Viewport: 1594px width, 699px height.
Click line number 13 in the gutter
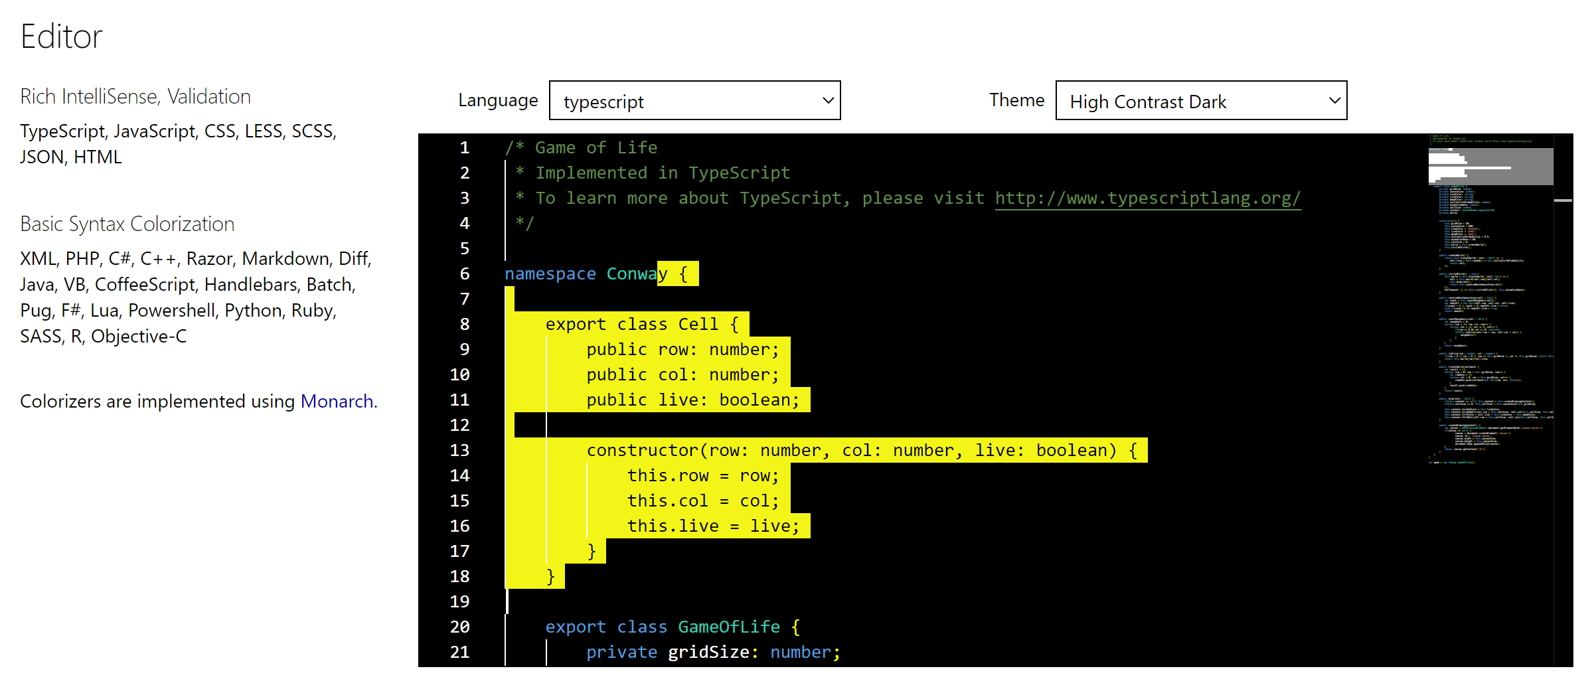pos(459,450)
